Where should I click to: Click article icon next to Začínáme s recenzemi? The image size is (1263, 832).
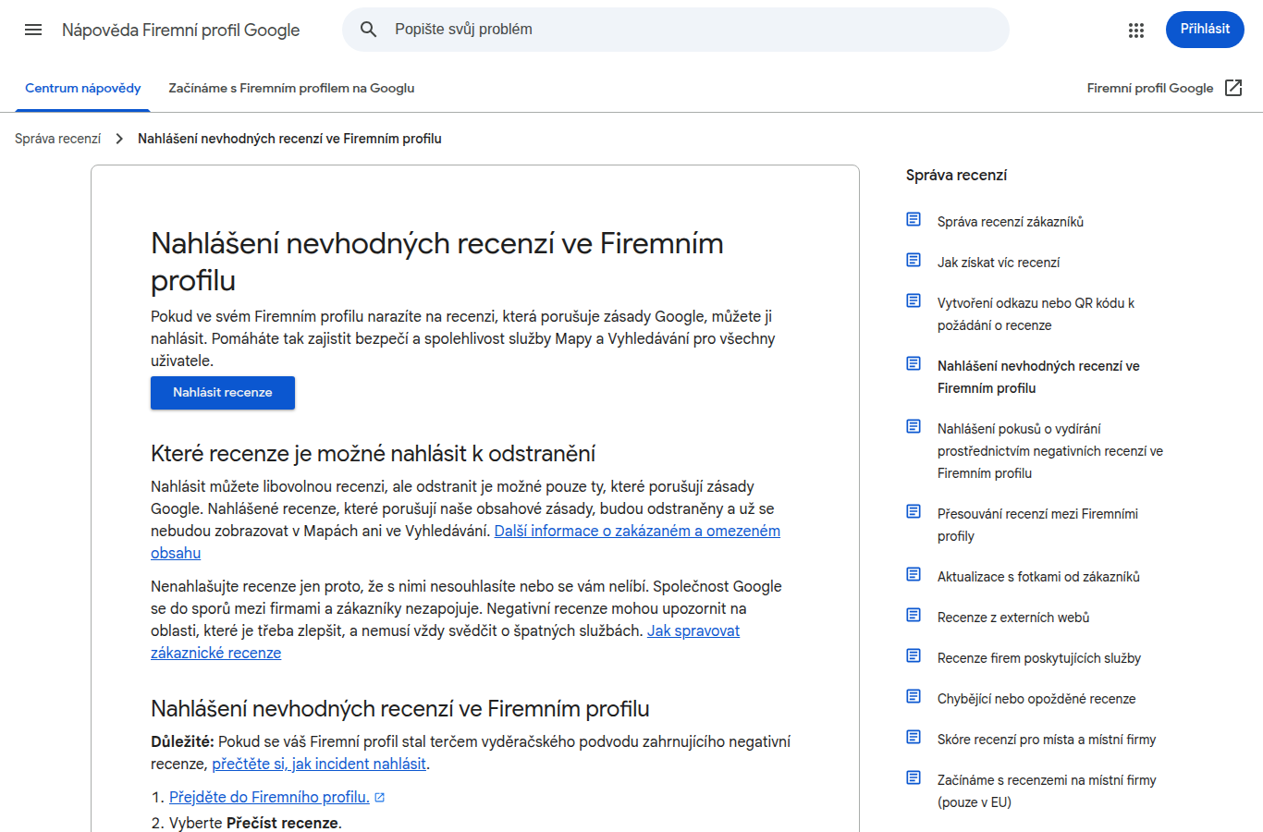914,777
